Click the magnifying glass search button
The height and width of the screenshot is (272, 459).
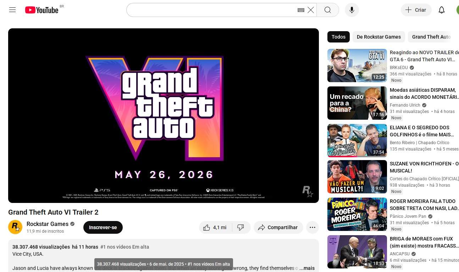coord(327,10)
